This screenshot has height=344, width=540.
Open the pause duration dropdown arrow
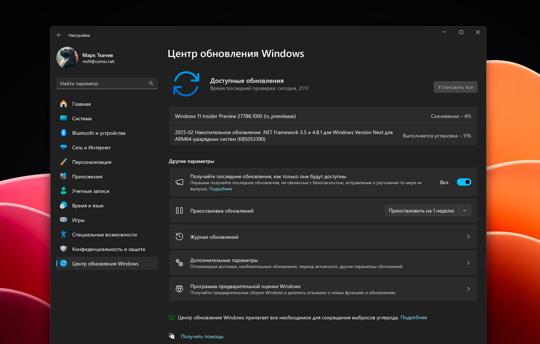[x=465, y=211]
